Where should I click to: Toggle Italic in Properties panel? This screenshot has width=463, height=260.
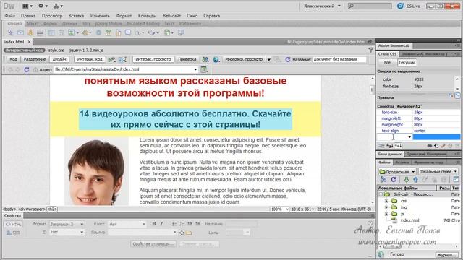tap(161, 224)
